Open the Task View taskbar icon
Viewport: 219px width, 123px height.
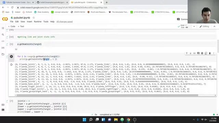[97, 120]
